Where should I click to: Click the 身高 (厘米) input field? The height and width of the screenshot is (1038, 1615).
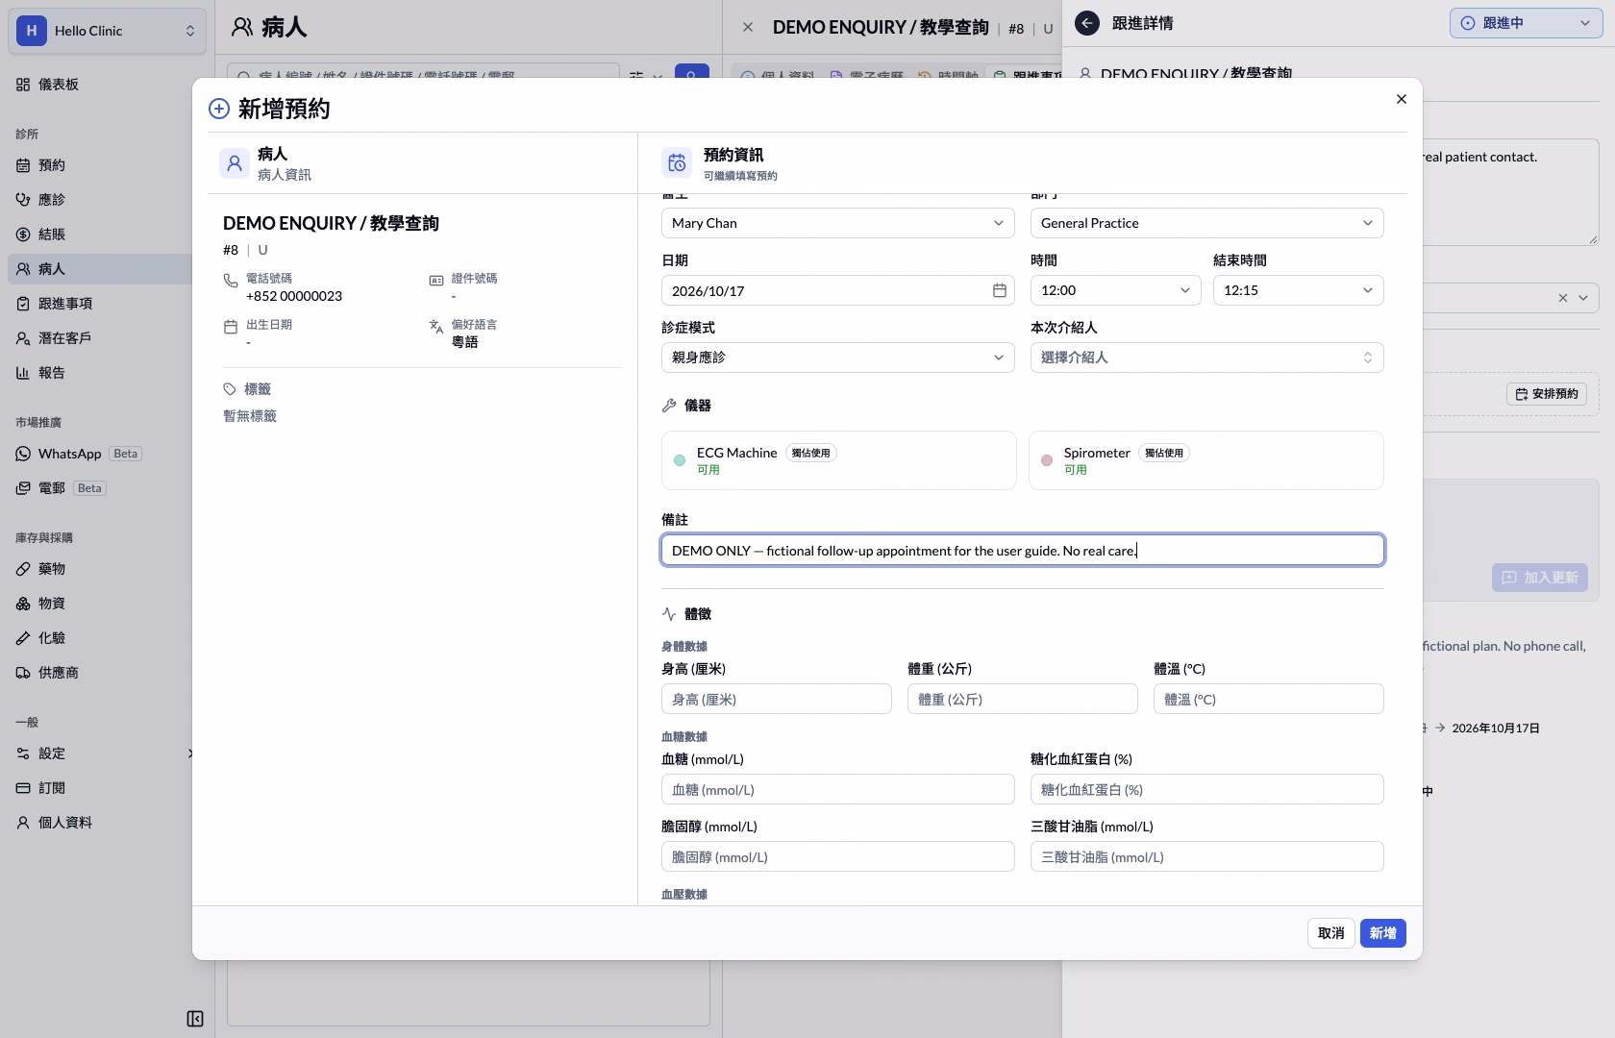pos(776,699)
